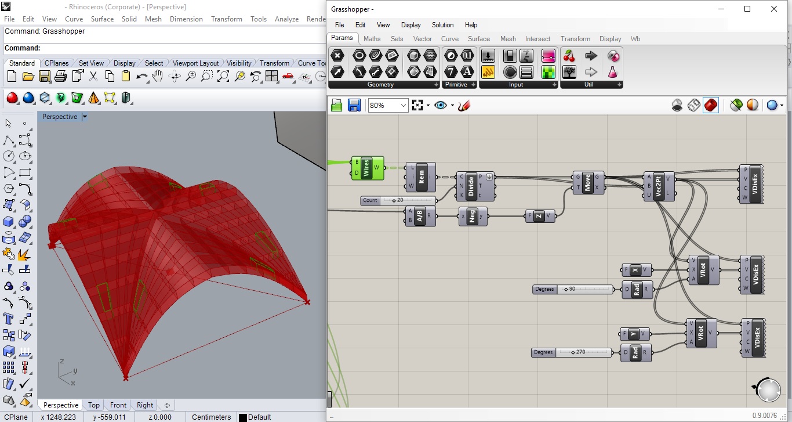The image size is (792, 422).
Task: Switch to wireframe preview mode in Grasshopper
Action: click(694, 105)
